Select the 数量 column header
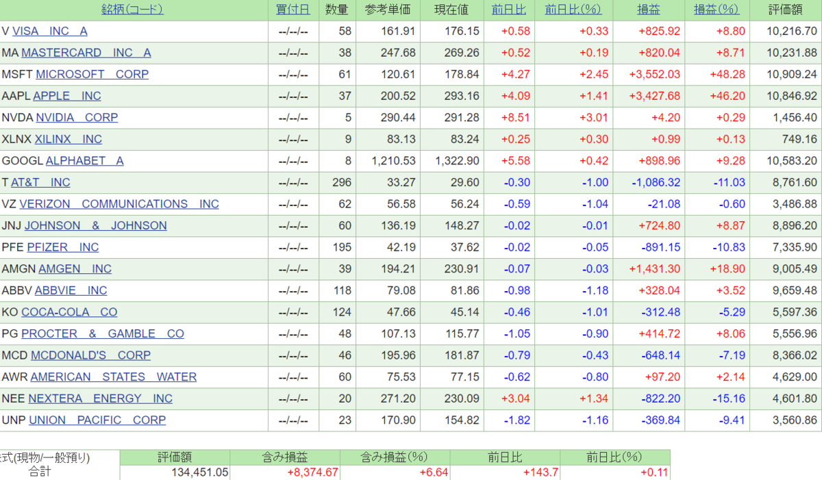This screenshot has width=822, height=480. tap(337, 10)
